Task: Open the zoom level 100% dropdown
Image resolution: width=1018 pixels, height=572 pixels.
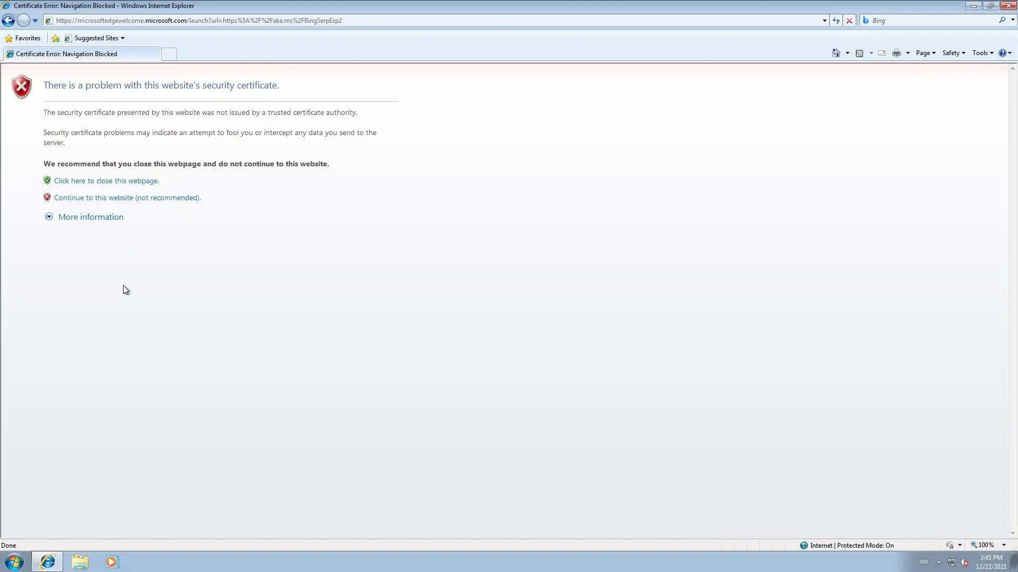Action: (x=1004, y=545)
